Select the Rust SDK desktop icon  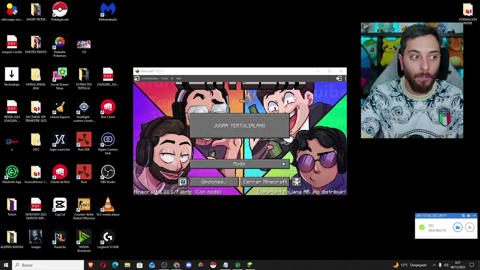tap(84, 142)
